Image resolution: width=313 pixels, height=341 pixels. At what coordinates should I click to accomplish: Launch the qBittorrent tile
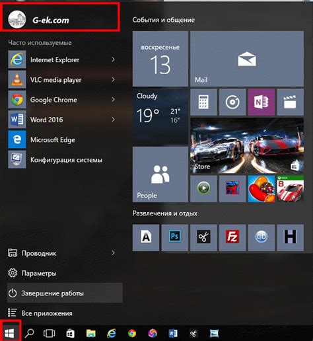(x=261, y=237)
